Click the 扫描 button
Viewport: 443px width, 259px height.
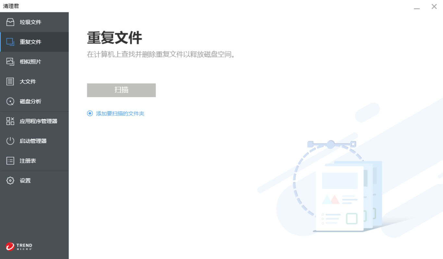point(121,90)
